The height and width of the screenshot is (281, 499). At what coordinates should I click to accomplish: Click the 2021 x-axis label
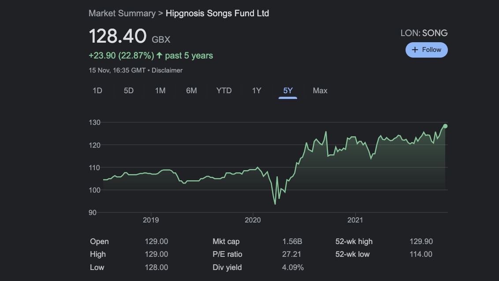(355, 220)
